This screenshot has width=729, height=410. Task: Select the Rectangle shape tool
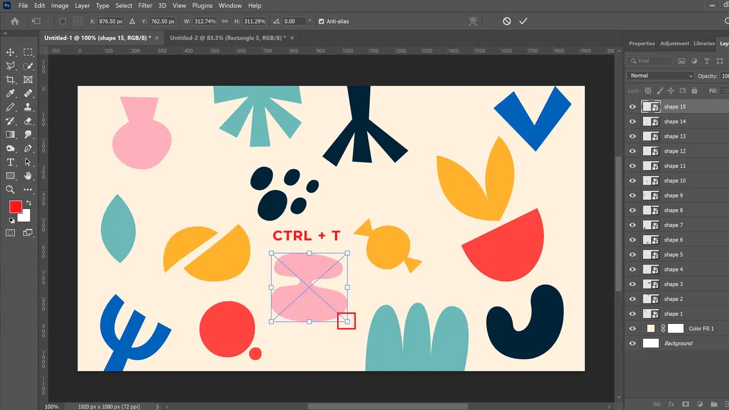point(10,176)
